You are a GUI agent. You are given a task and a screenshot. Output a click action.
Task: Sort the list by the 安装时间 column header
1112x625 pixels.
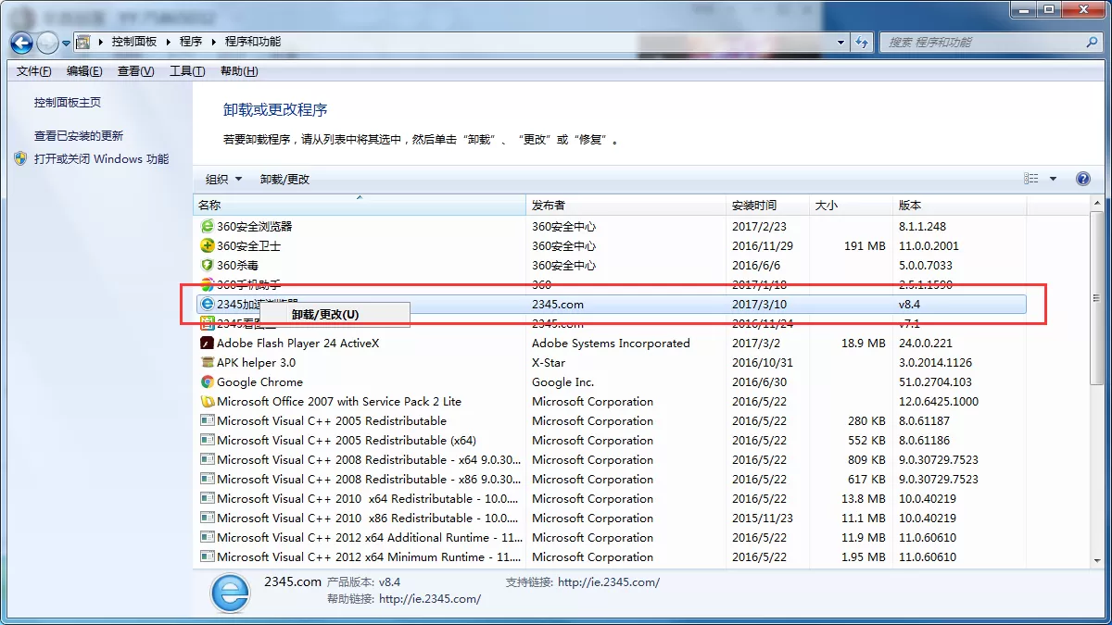[x=767, y=206]
